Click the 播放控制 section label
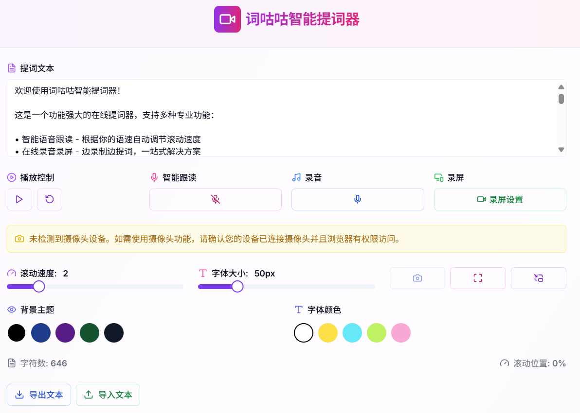Image resolution: width=580 pixels, height=413 pixels. pyautogui.click(x=37, y=178)
